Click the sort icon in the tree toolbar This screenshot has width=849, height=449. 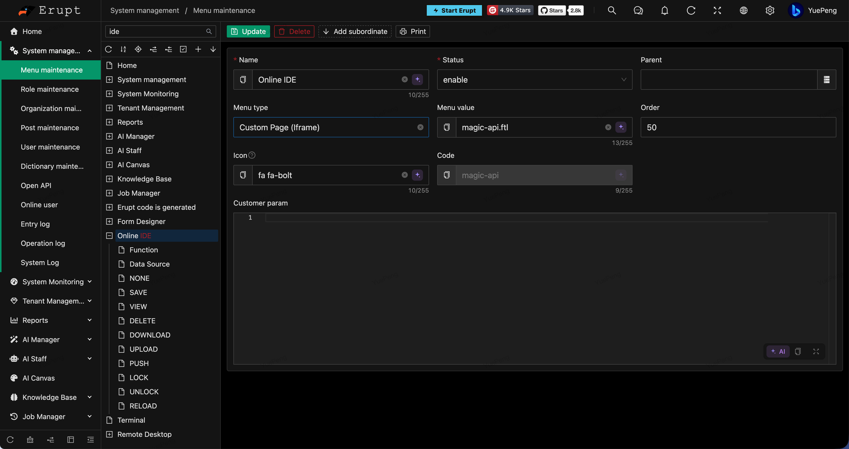[x=123, y=49]
